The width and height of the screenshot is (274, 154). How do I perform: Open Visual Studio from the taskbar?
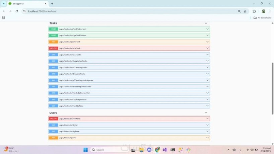165,150
